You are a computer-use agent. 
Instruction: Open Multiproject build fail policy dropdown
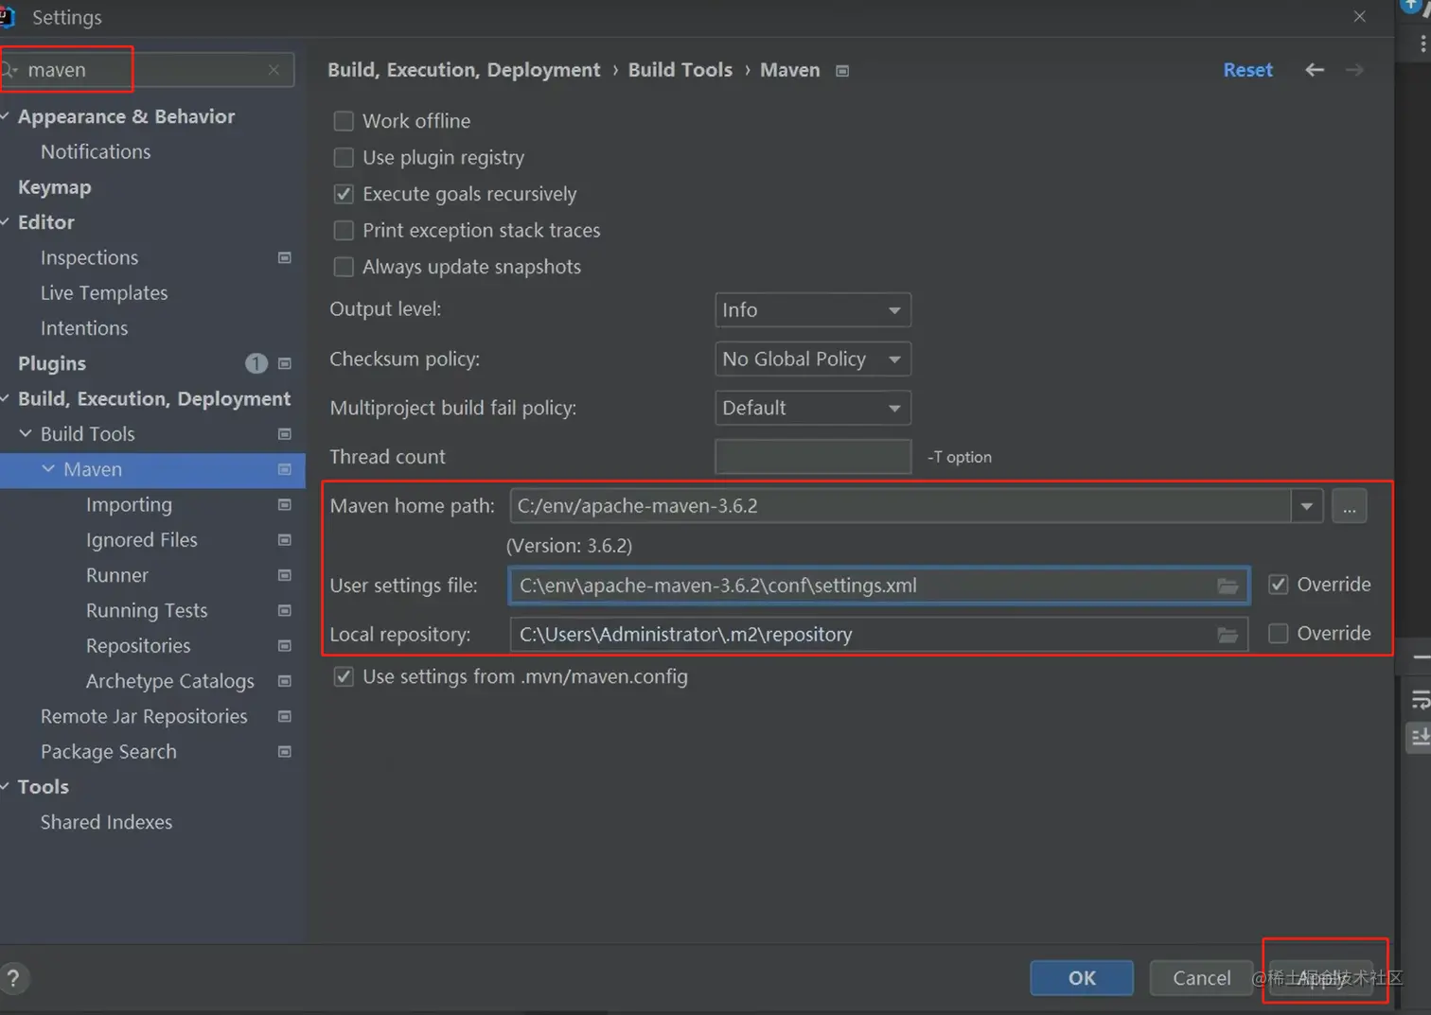click(x=813, y=409)
